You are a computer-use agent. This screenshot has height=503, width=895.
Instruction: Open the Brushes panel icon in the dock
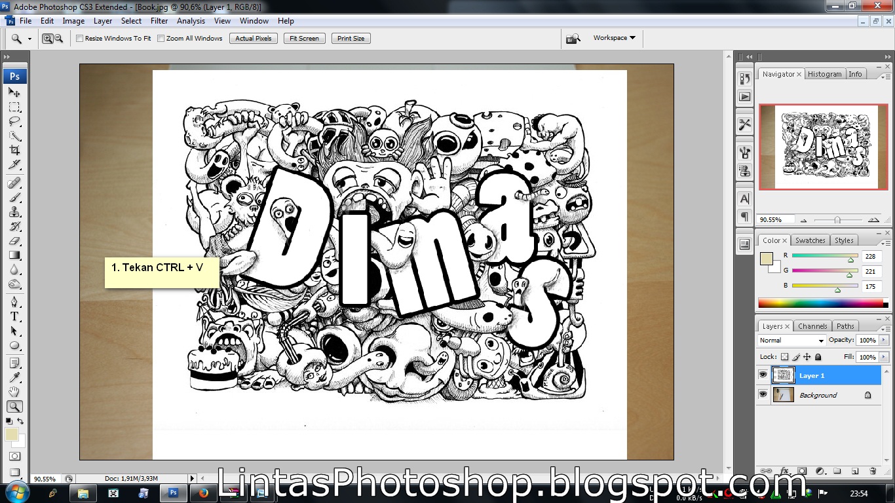coord(745,152)
